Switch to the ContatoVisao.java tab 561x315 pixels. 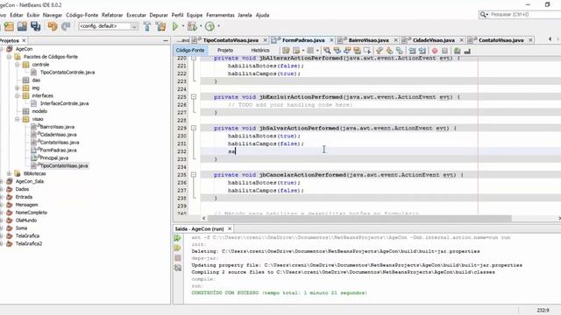tap(501, 40)
